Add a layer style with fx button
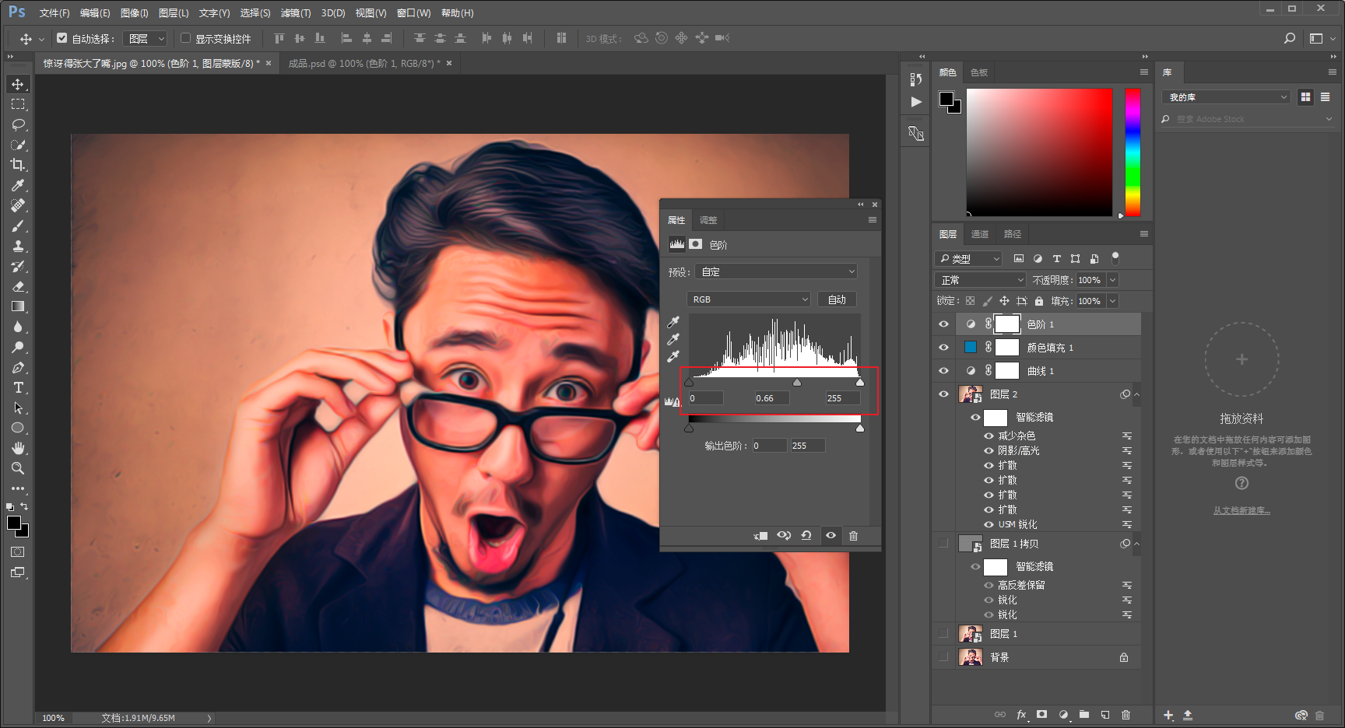Image resolution: width=1345 pixels, height=728 pixels. click(x=1021, y=715)
